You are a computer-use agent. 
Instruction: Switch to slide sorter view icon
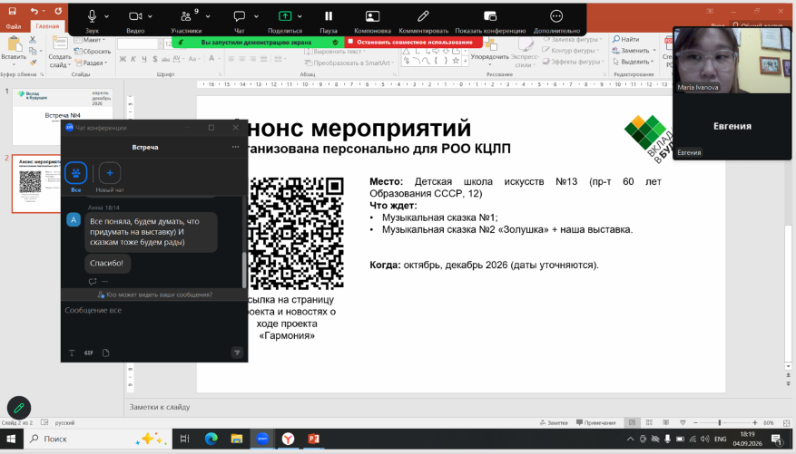649,422
